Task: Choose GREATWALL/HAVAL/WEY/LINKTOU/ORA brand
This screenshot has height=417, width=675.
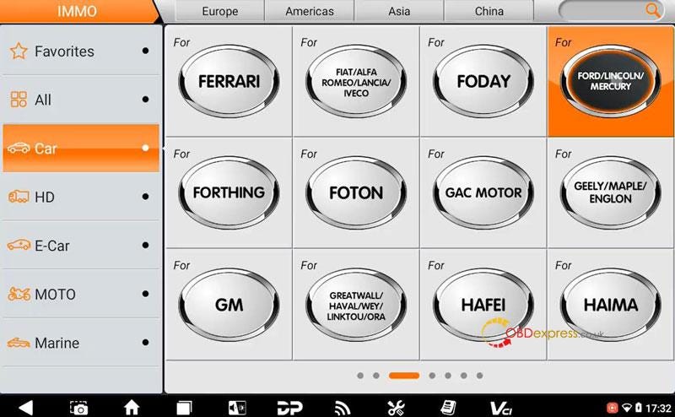Action: pyautogui.click(x=356, y=305)
